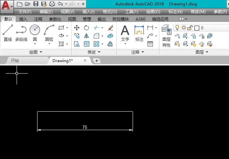Image resolution: width=229 pixels, height=159 pixels.
Task: Open the redo history dropdown arrow
Action: 78,4
